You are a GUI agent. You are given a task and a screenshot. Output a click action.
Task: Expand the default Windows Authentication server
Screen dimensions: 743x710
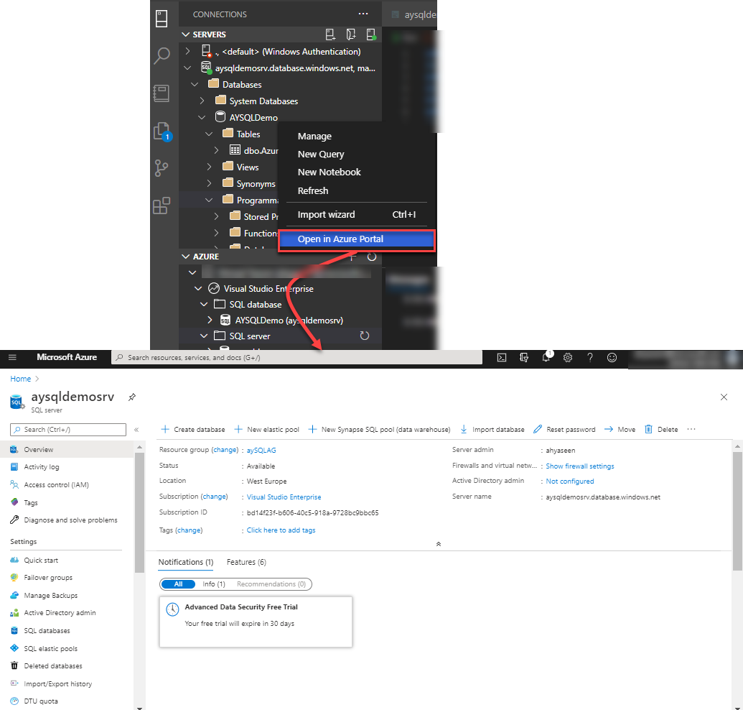point(187,51)
